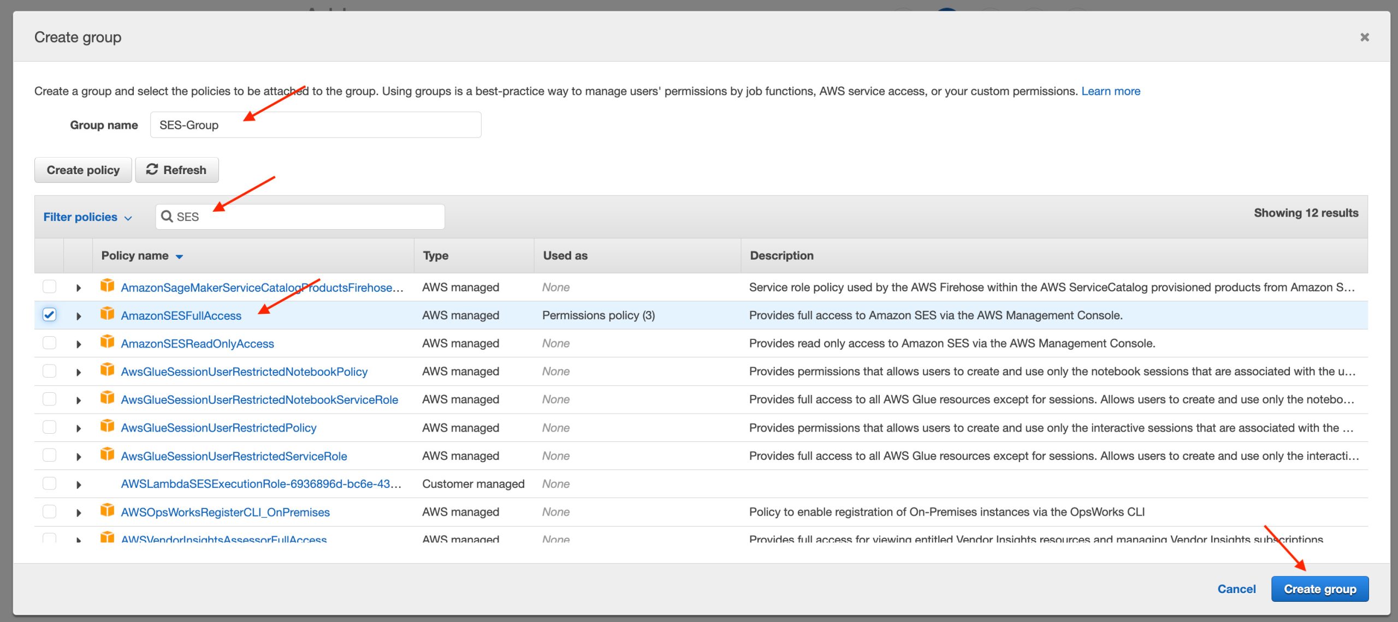Click OpsWorks CLI policy description text
Viewport: 1398px width, 622px height.
tap(946, 512)
